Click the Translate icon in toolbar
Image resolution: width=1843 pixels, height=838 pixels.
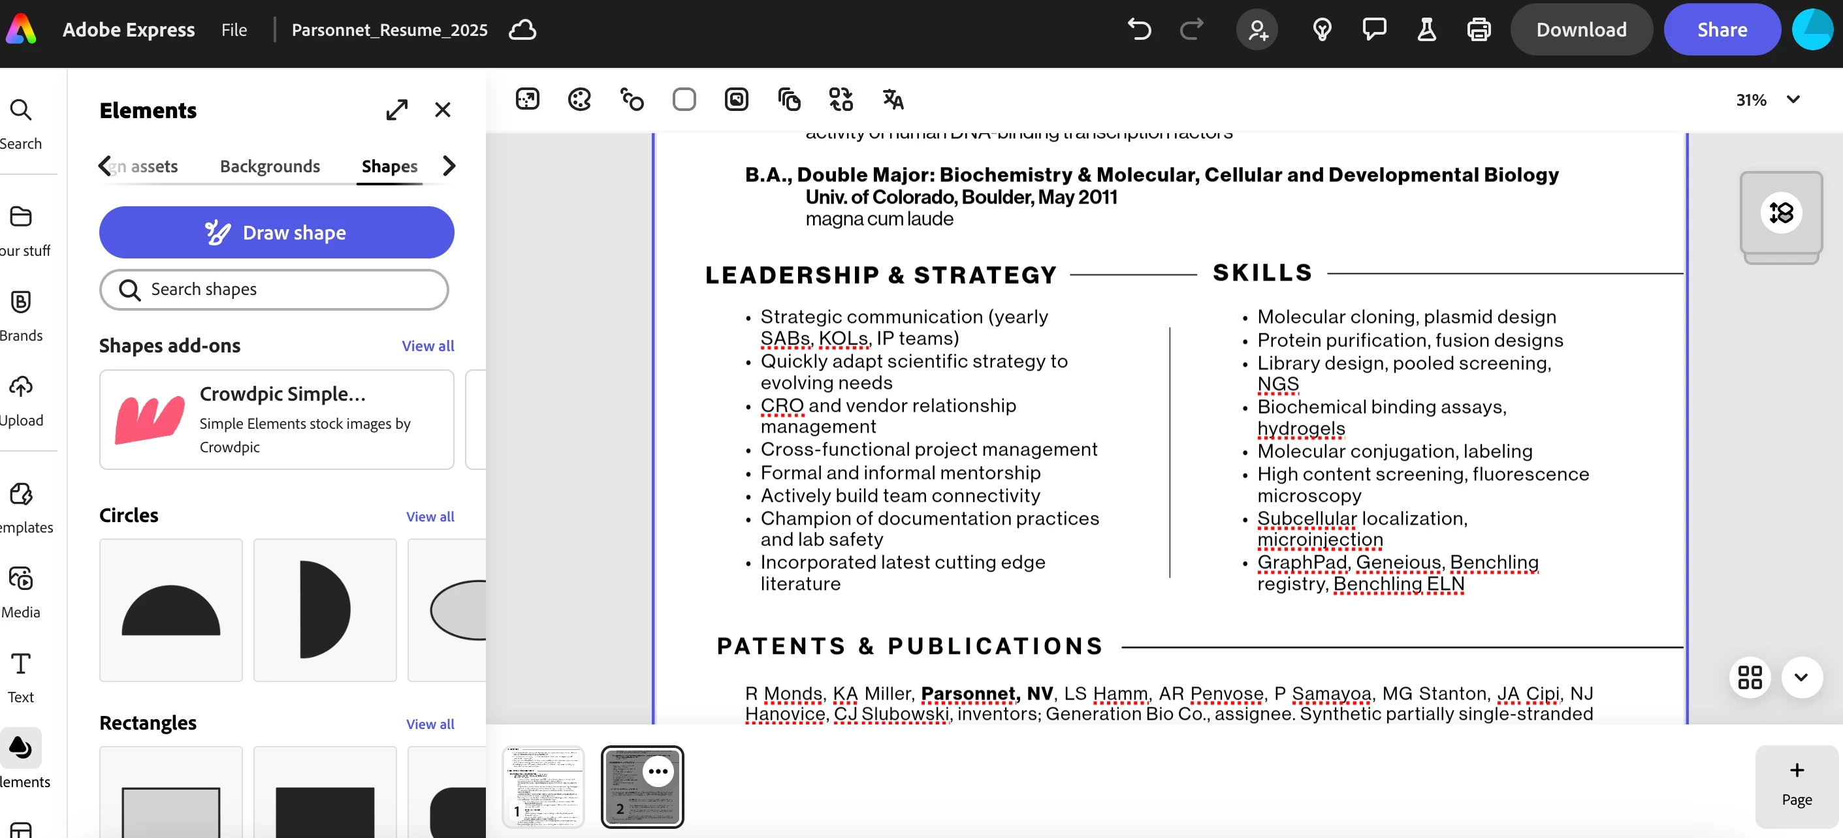pos(892,99)
